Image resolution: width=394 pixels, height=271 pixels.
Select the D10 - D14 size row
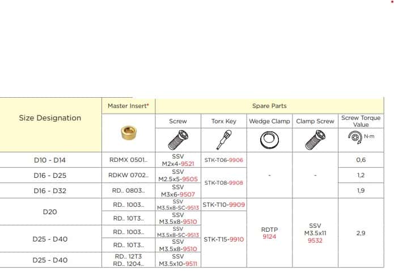pos(50,160)
